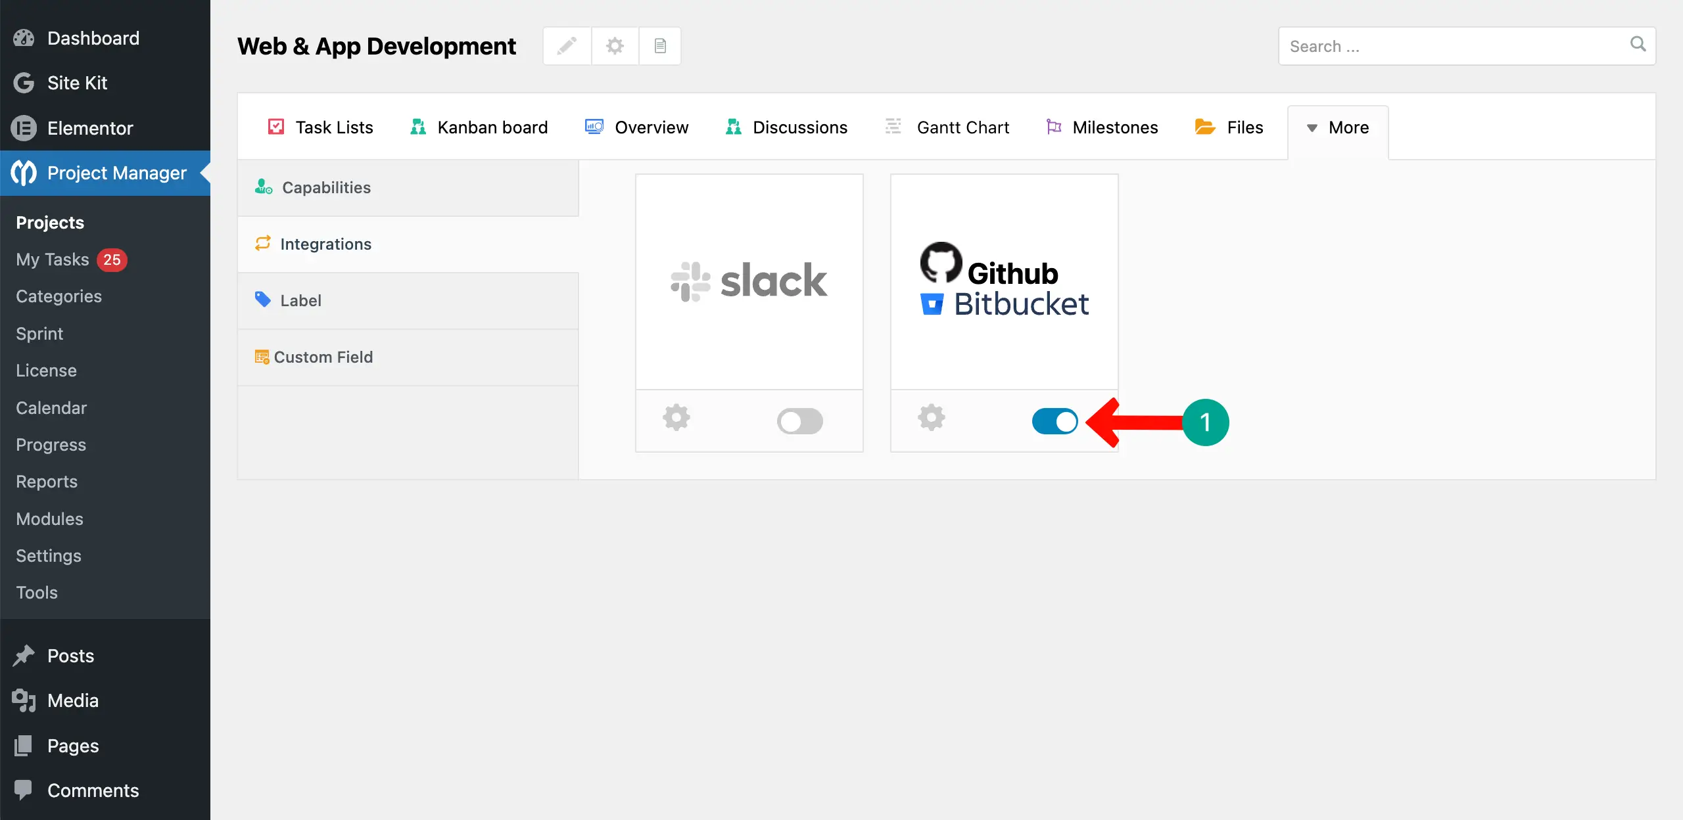Click the Site Kit icon in the sidebar
Screen dimensions: 1683x820
coord(24,83)
